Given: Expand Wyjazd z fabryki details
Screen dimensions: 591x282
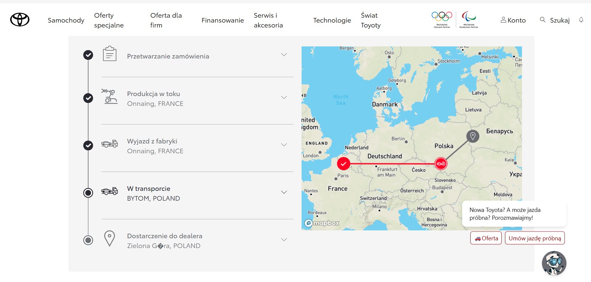Looking at the screenshot, I should click(x=284, y=145).
